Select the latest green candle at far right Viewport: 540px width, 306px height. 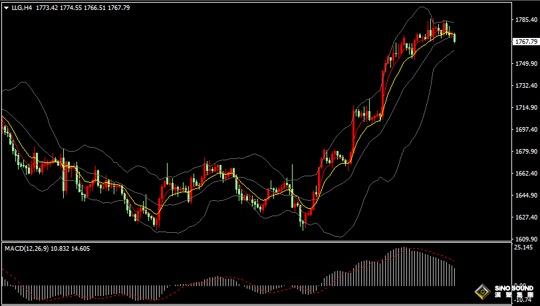click(455, 39)
